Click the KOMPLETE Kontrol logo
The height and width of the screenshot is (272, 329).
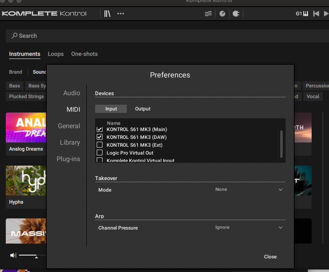tap(44, 14)
